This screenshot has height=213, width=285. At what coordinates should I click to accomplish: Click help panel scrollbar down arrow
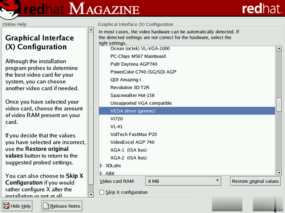click(x=91, y=195)
